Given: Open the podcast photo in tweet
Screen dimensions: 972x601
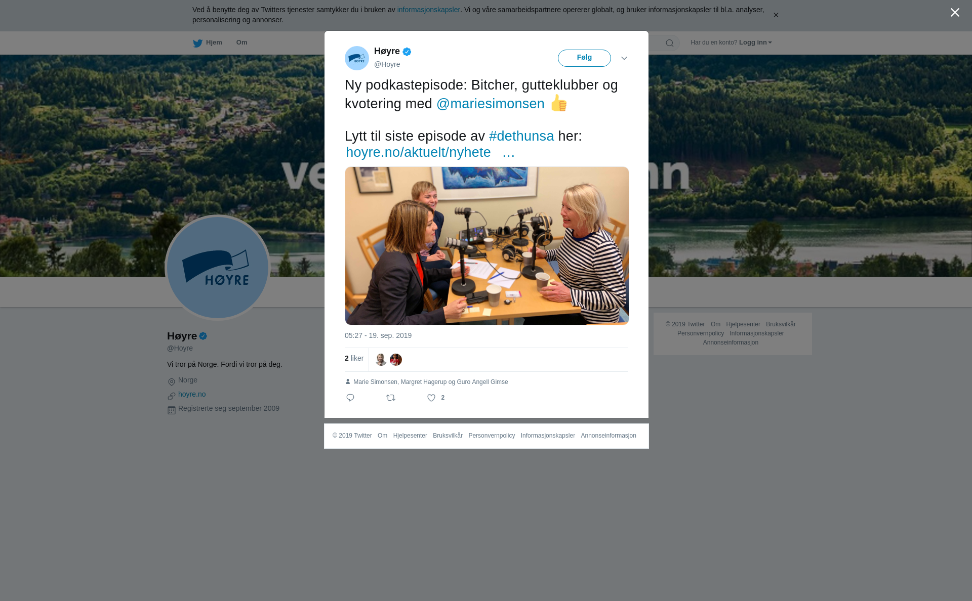Looking at the screenshot, I should 487,246.
